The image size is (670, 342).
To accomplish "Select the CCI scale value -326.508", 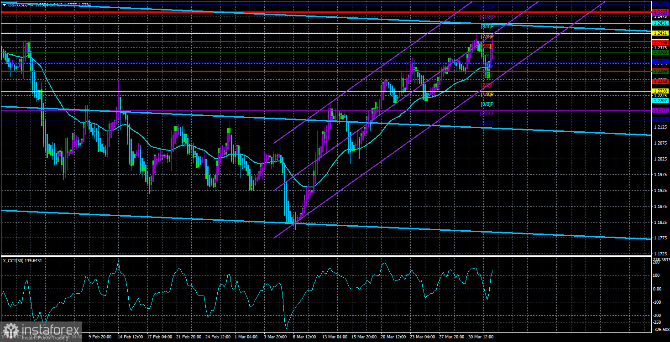I will coord(661,329).
